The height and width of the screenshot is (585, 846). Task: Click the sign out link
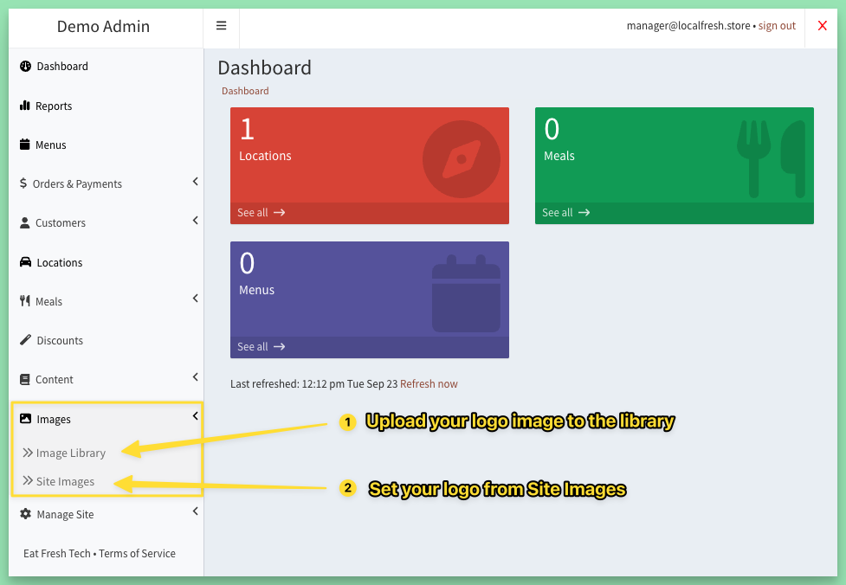777,26
